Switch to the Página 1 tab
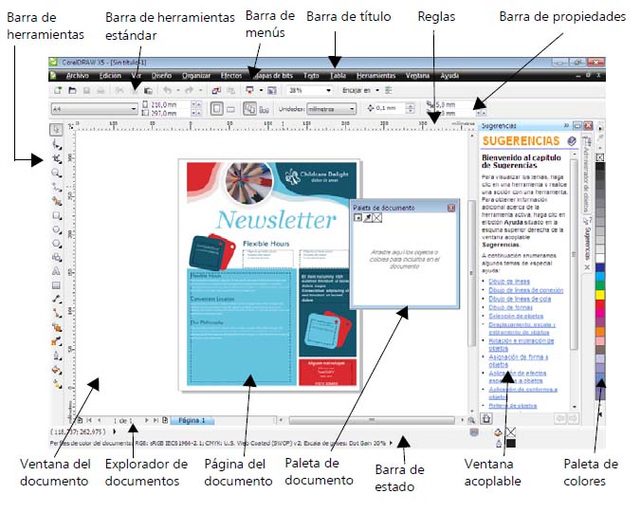This screenshot has height=512, width=641. [192, 420]
